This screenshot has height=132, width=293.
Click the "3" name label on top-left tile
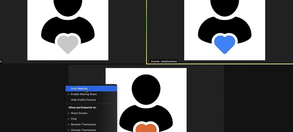click(1, 62)
